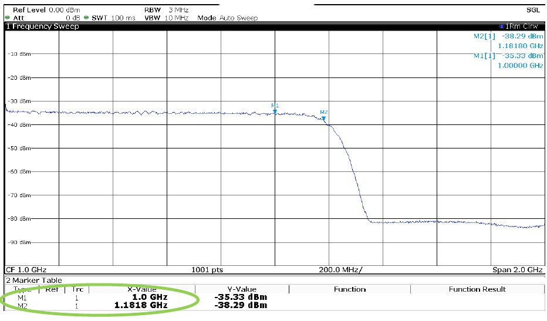Select the M2 marker triangle on the trace
The height and width of the screenshot is (321, 547).
pyautogui.click(x=323, y=118)
